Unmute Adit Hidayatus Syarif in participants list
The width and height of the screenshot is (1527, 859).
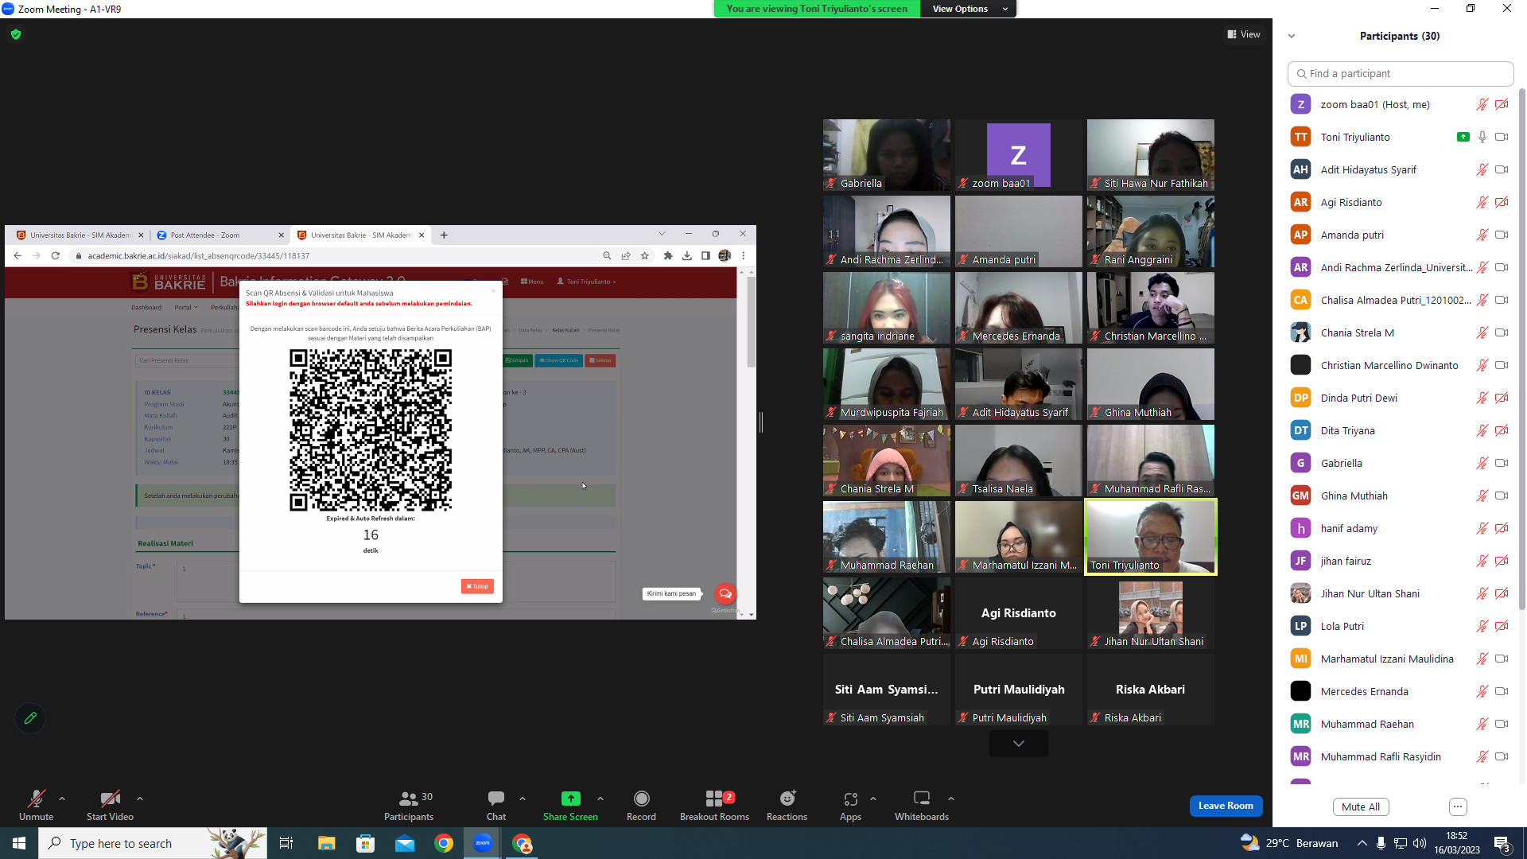pyautogui.click(x=1482, y=169)
